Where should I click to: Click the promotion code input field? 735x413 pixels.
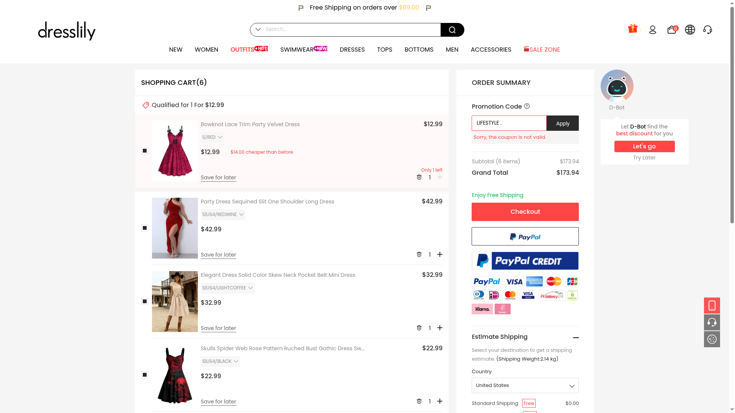click(509, 123)
